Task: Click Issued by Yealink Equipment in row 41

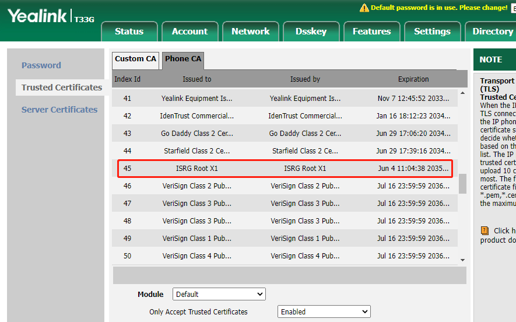Action: click(x=305, y=98)
